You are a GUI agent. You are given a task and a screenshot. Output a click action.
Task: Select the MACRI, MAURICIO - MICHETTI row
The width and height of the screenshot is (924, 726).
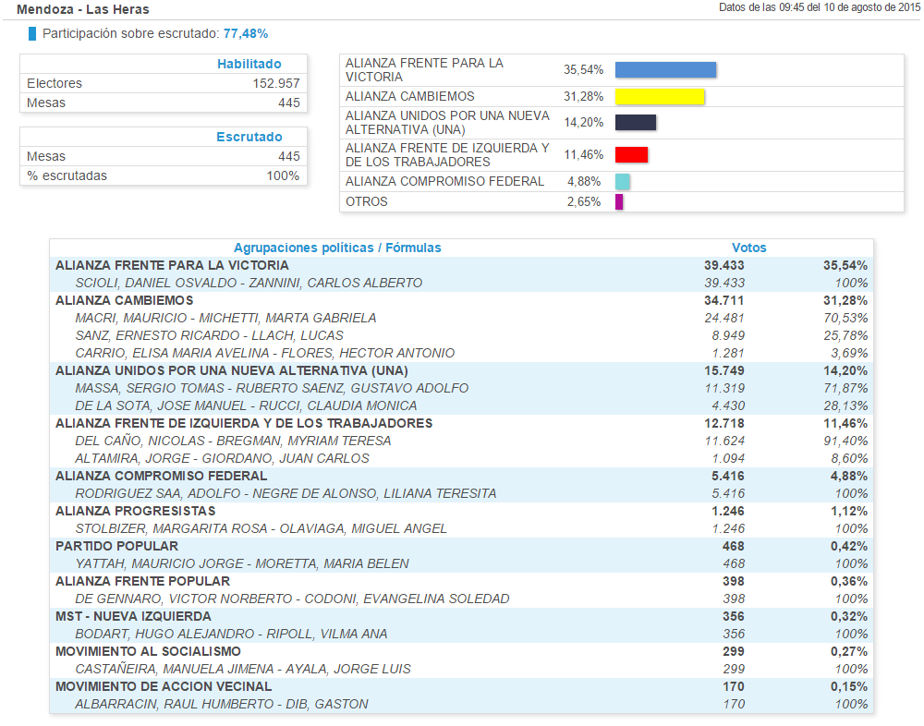click(225, 318)
